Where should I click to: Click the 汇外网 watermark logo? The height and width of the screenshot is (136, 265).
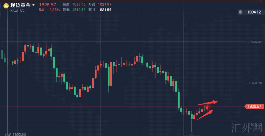coord(246,128)
